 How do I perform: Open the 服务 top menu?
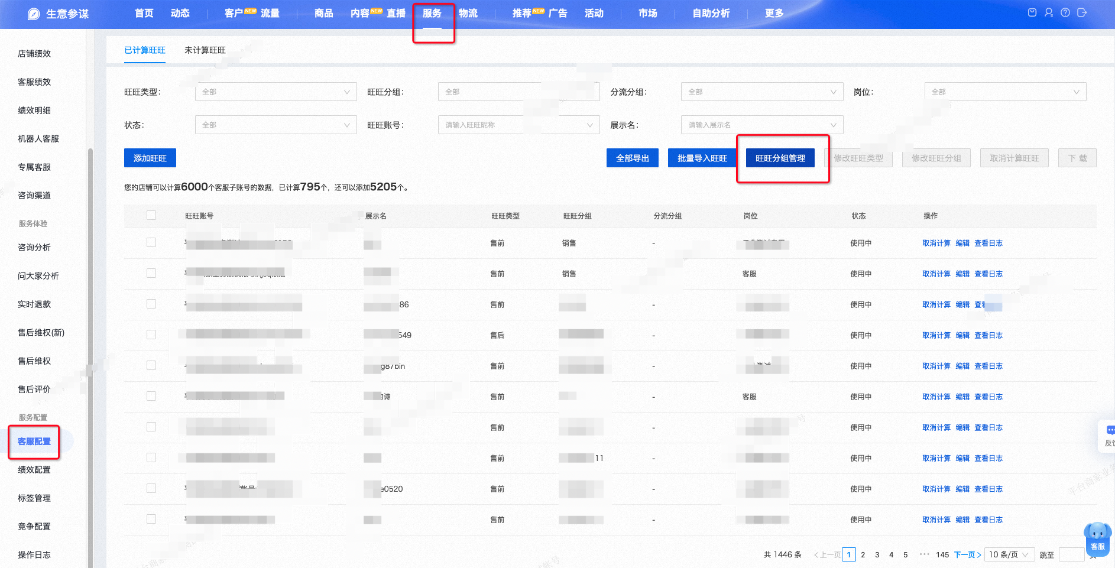coord(432,13)
